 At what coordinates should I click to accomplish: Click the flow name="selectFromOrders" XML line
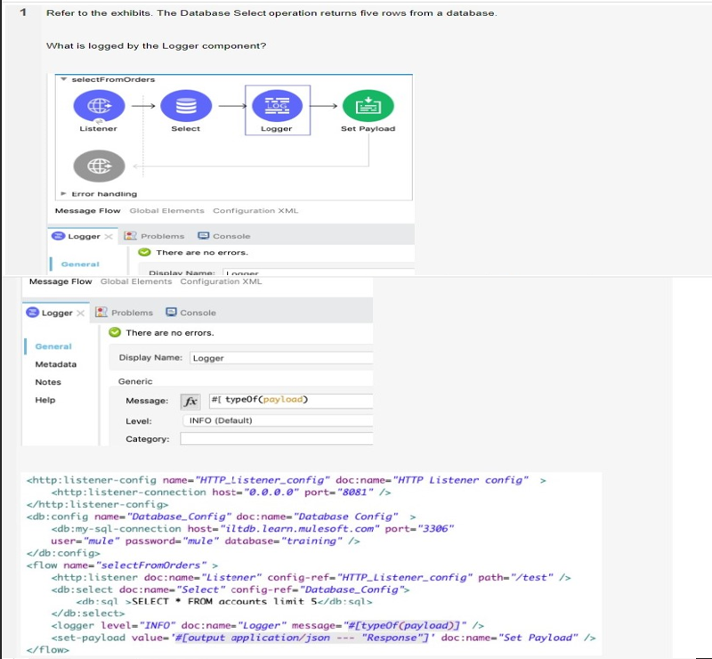[x=122, y=565]
